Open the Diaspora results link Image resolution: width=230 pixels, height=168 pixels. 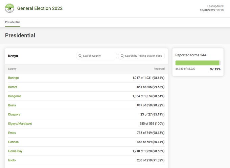coord(14,114)
